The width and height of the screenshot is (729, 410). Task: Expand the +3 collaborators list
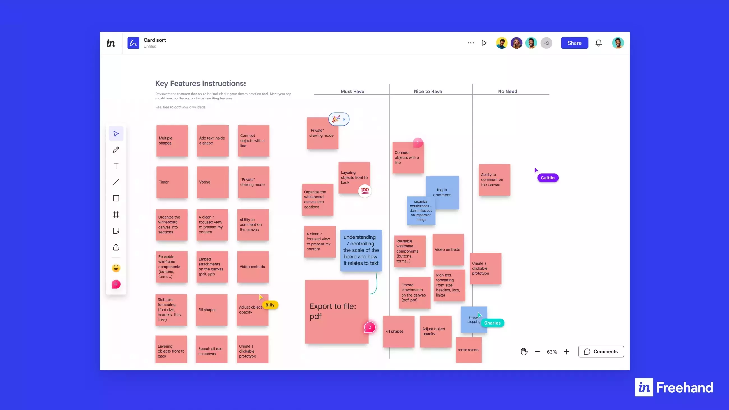[x=546, y=43]
